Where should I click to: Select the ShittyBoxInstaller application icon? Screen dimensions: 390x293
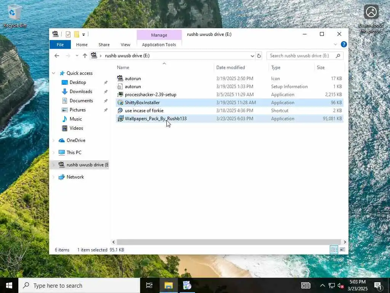pos(120,102)
